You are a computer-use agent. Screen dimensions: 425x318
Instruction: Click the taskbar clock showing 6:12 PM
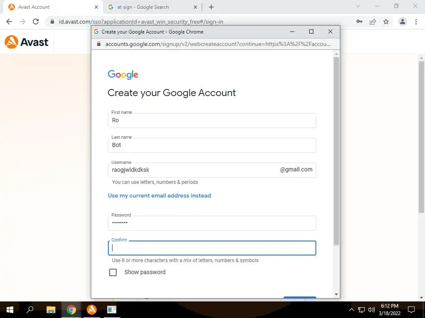pos(389,310)
